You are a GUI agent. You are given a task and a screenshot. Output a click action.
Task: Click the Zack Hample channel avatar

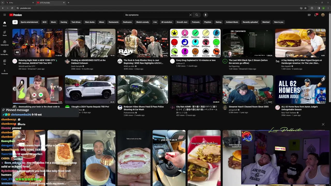point(67,61)
